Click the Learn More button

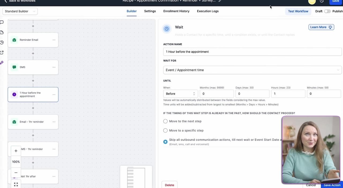click(321, 27)
